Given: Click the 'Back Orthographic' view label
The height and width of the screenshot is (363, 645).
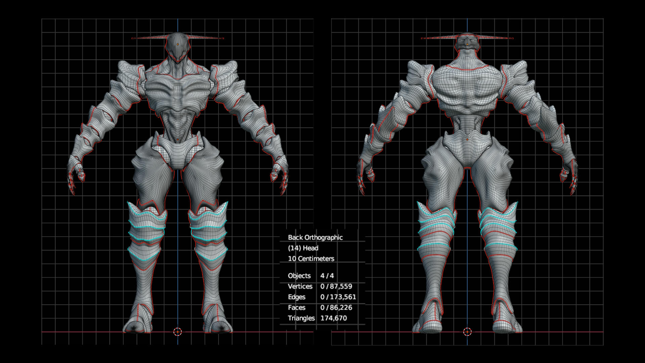Looking at the screenshot, I should point(315,238).
